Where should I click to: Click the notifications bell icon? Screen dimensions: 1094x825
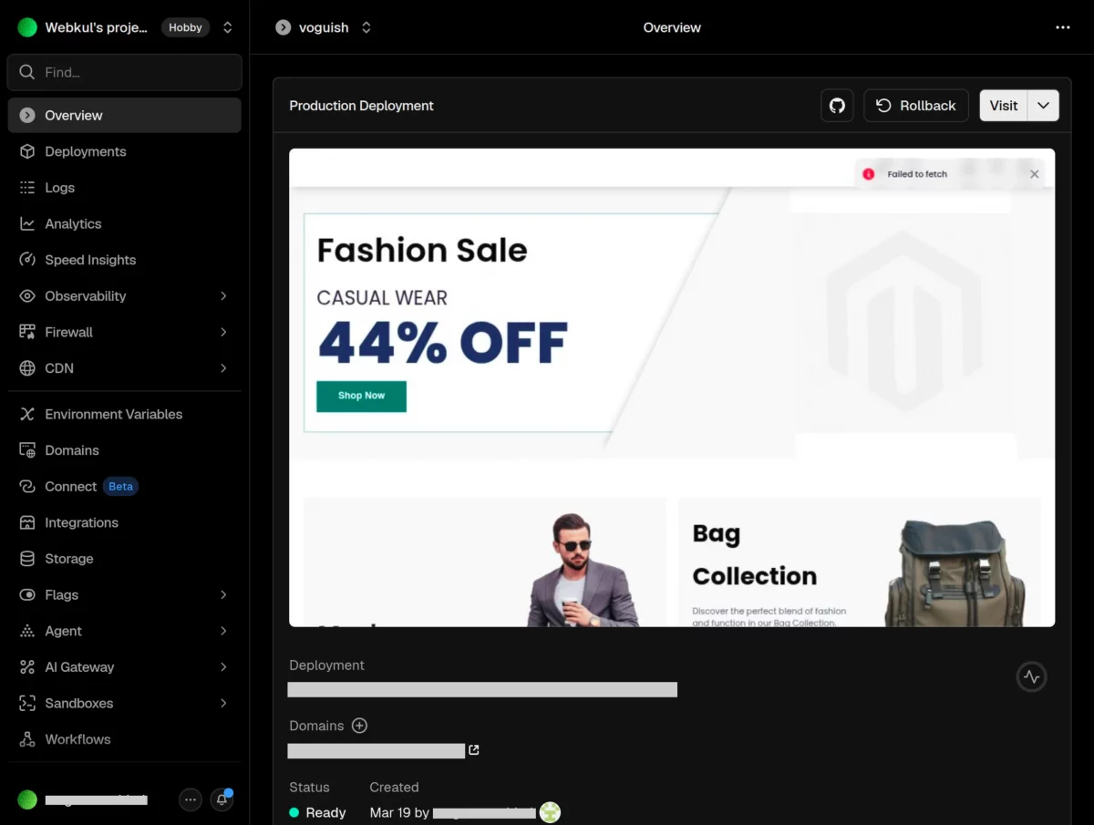tap(222, 799)
